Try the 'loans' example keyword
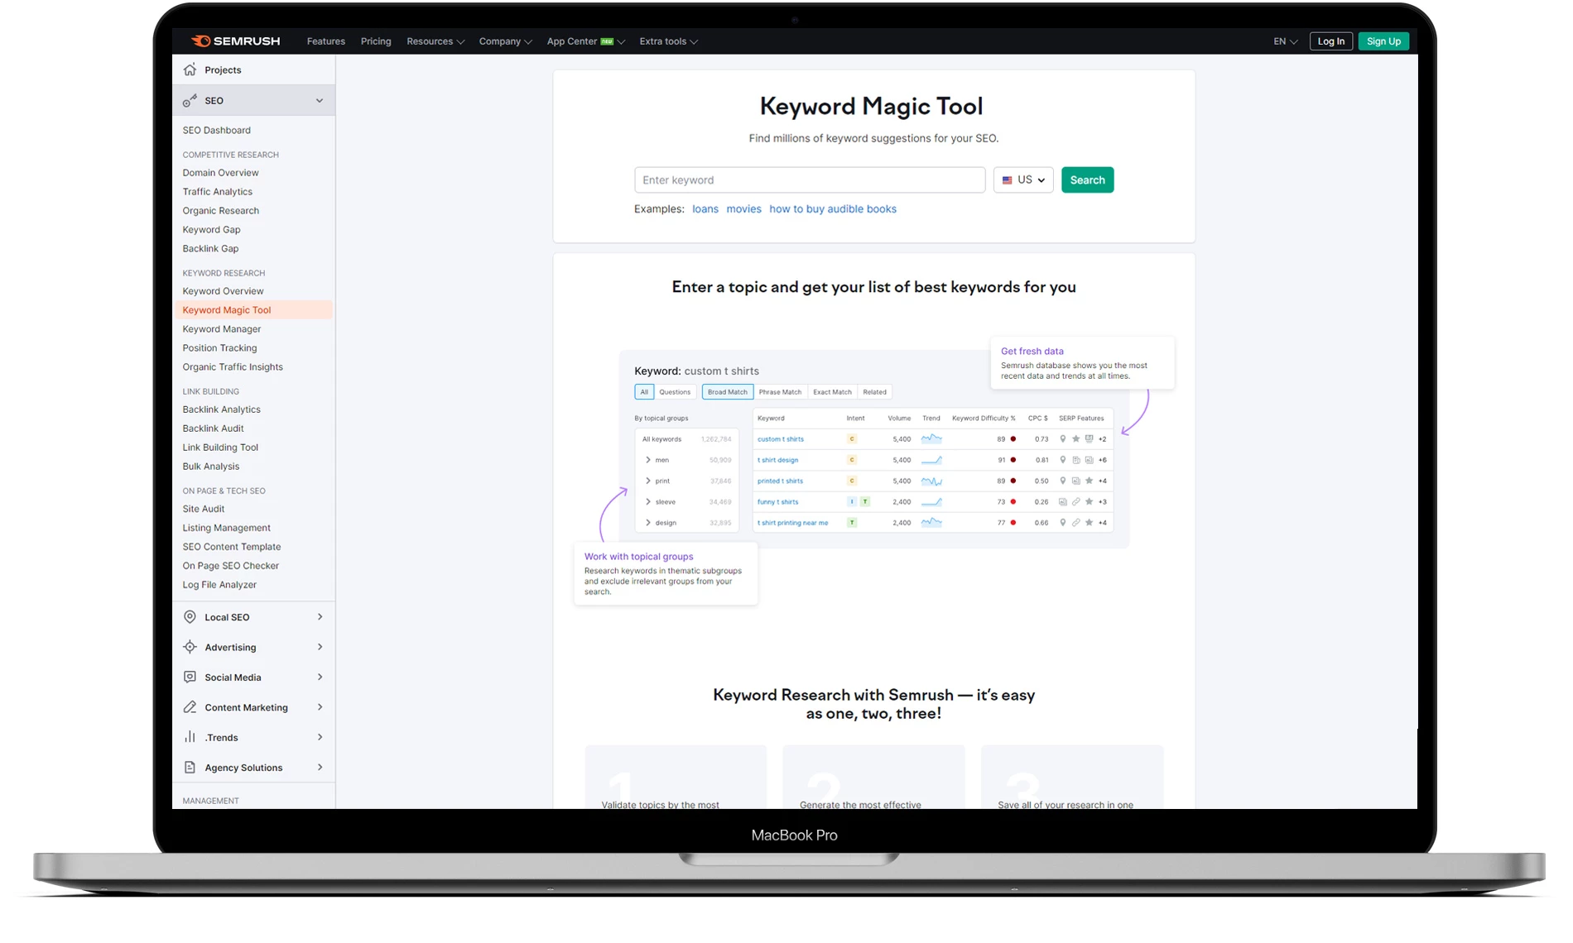Screen dimensions: 1573x943 (705, 209)
